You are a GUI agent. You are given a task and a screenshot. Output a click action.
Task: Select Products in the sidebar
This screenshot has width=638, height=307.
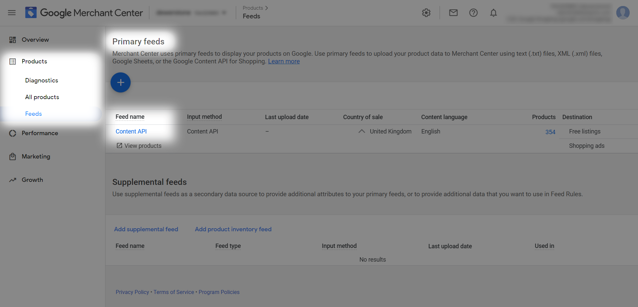point(34,61)
